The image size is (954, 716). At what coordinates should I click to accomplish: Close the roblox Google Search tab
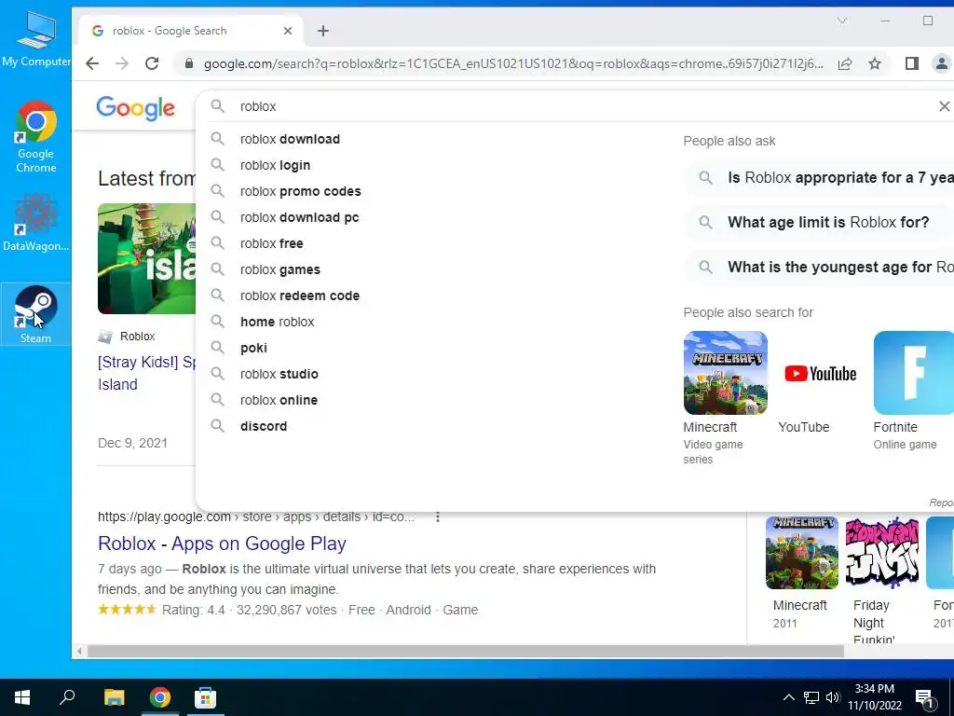(288, 31)
